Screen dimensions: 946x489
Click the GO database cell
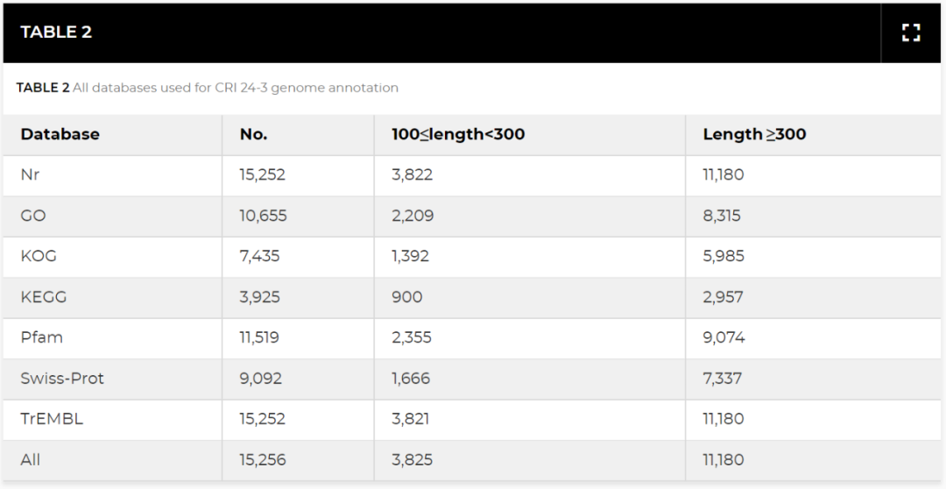[x=32, y=216]
